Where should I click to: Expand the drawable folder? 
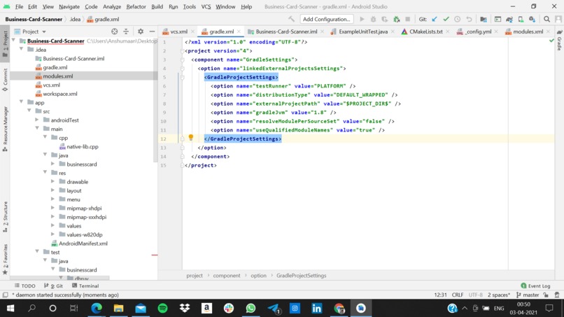[x=53, y=181]
